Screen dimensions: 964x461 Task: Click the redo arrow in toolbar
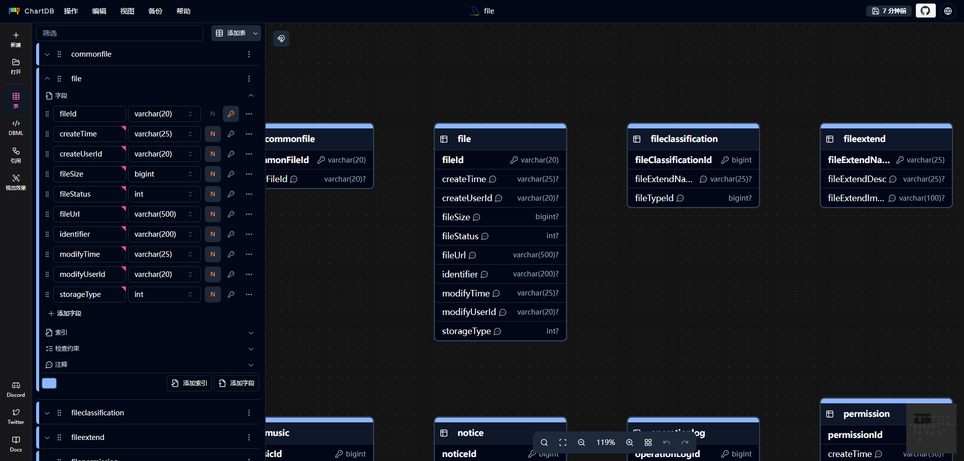(685, 442)
